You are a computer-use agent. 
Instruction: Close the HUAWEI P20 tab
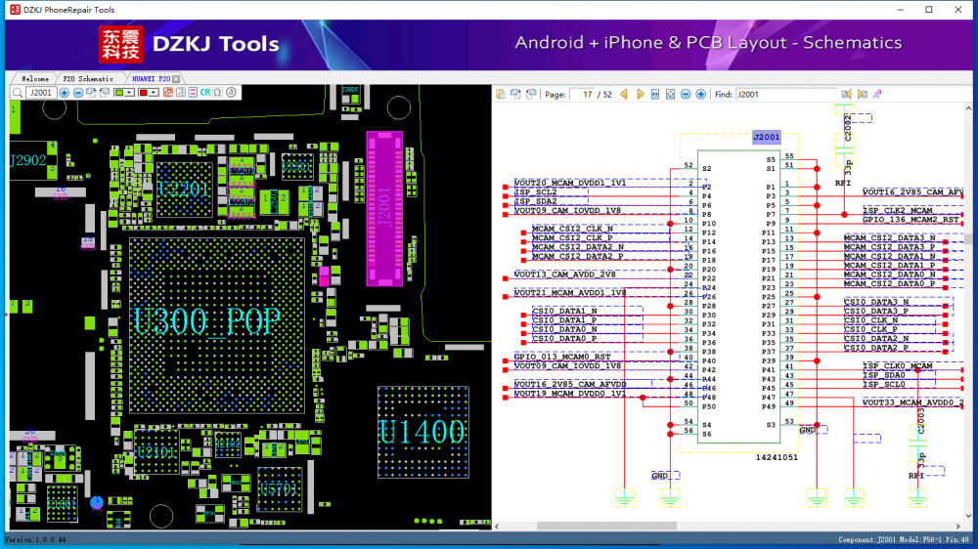(x=176, y=78)
